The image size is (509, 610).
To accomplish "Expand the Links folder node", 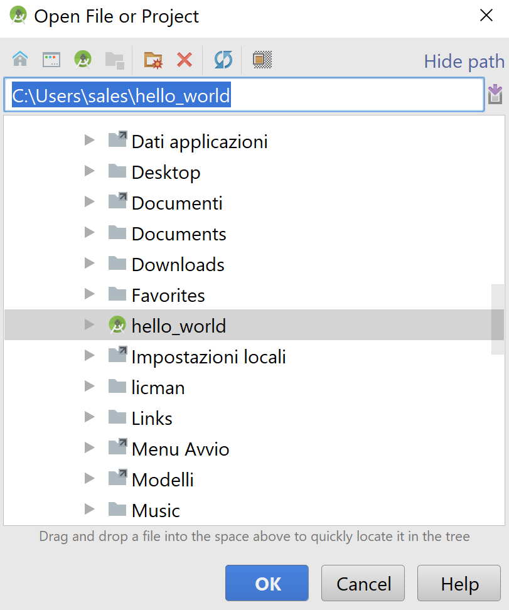I will pyautogui.click(x=90, y=417).
